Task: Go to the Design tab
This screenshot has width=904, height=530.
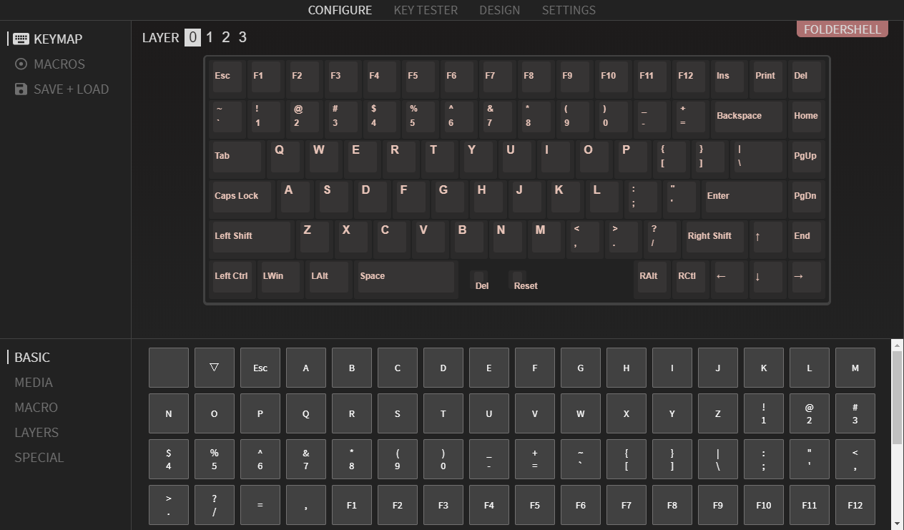Action: pyautogui.click(x=499, y=10)
